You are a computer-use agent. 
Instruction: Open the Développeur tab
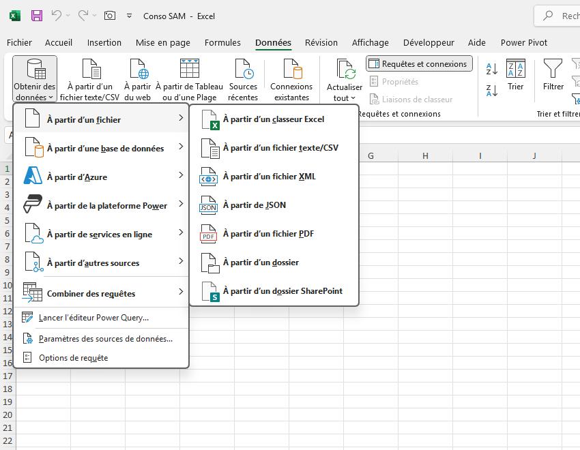point(429,42)
